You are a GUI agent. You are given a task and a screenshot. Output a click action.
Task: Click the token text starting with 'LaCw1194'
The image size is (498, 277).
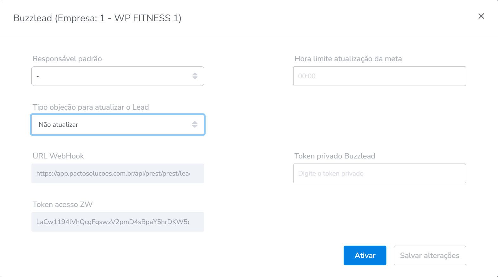point(113,222)
